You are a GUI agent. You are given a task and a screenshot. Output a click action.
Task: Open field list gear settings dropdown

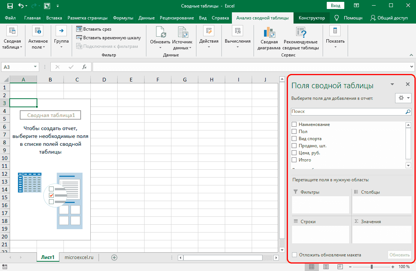coord(403,98)
